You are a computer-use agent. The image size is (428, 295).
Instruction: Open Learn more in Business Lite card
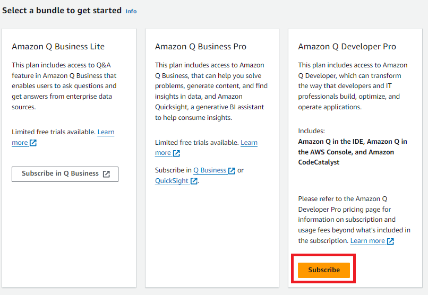point(105,132)
